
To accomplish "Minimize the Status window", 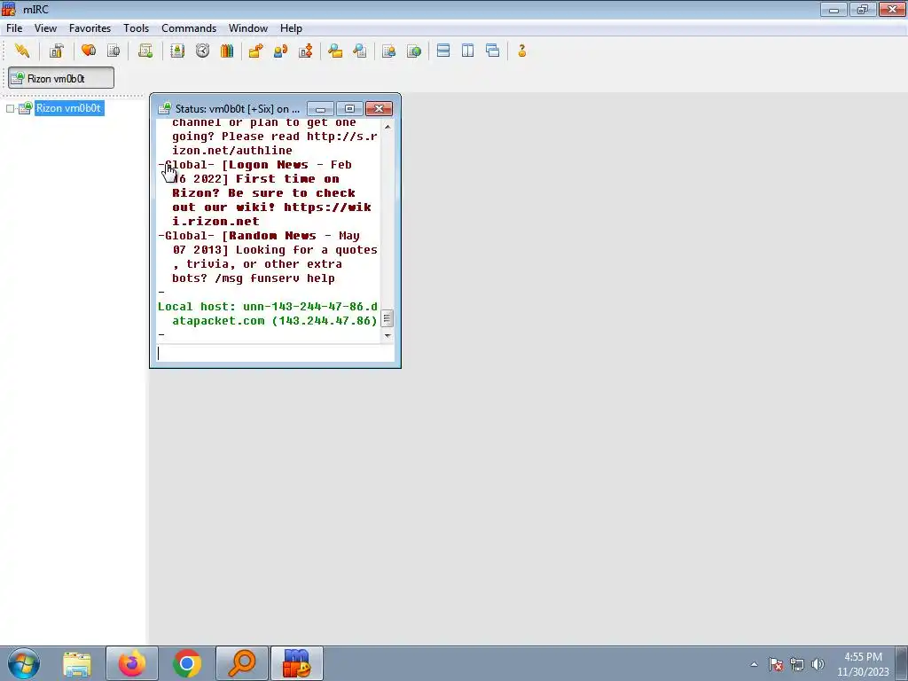I will 320,109.
